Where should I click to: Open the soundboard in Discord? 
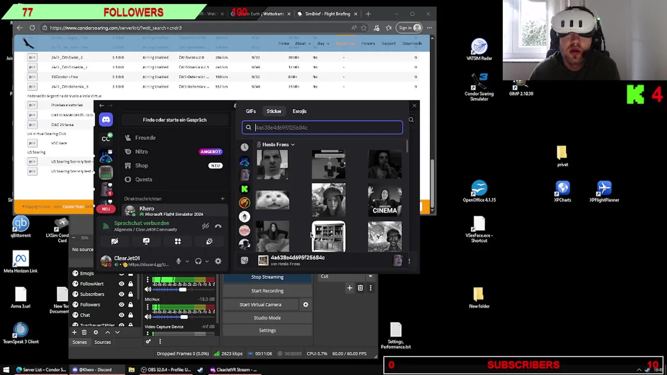click(209, 241)
